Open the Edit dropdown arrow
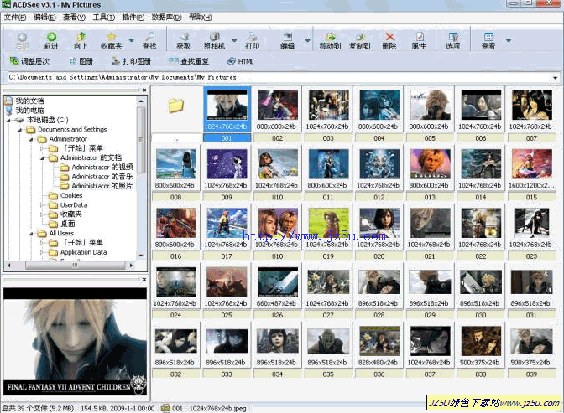 307,40
